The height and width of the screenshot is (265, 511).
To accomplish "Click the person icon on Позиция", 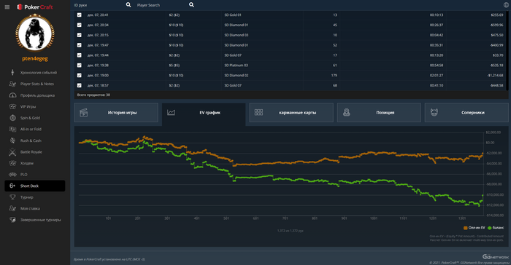I will point(347,113).
